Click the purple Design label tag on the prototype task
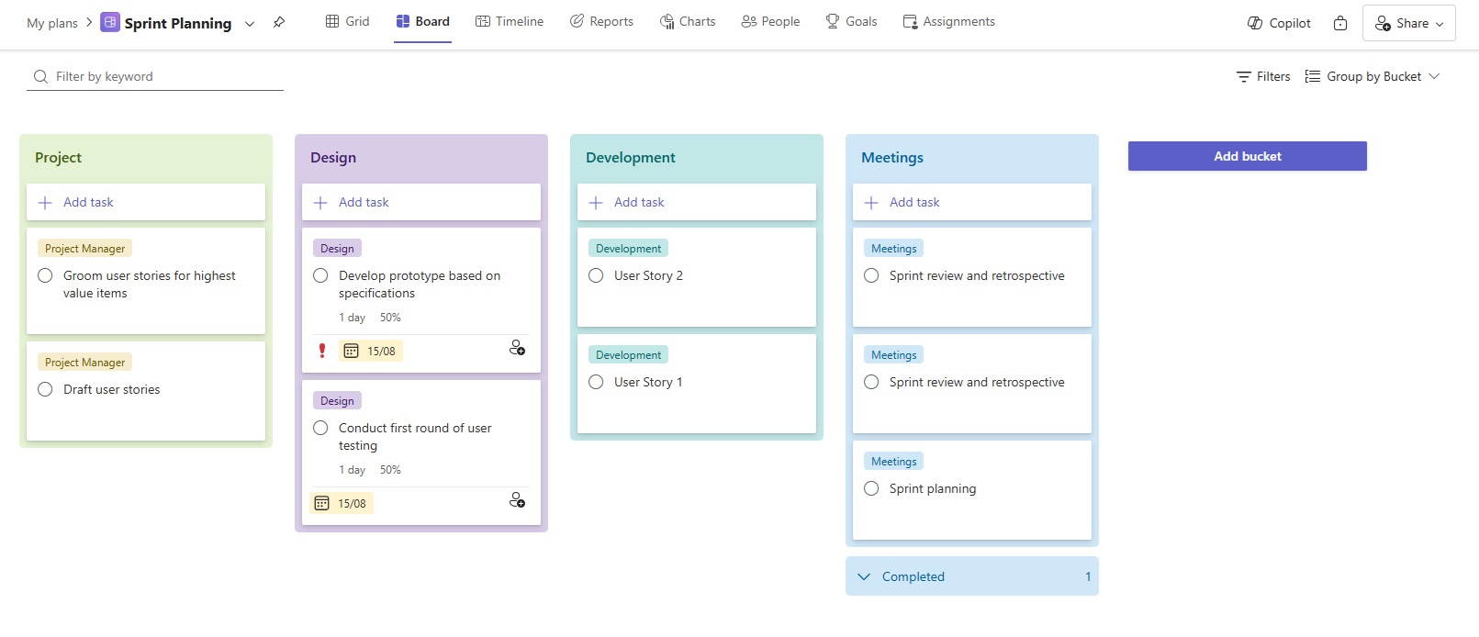 click(337, 249)
